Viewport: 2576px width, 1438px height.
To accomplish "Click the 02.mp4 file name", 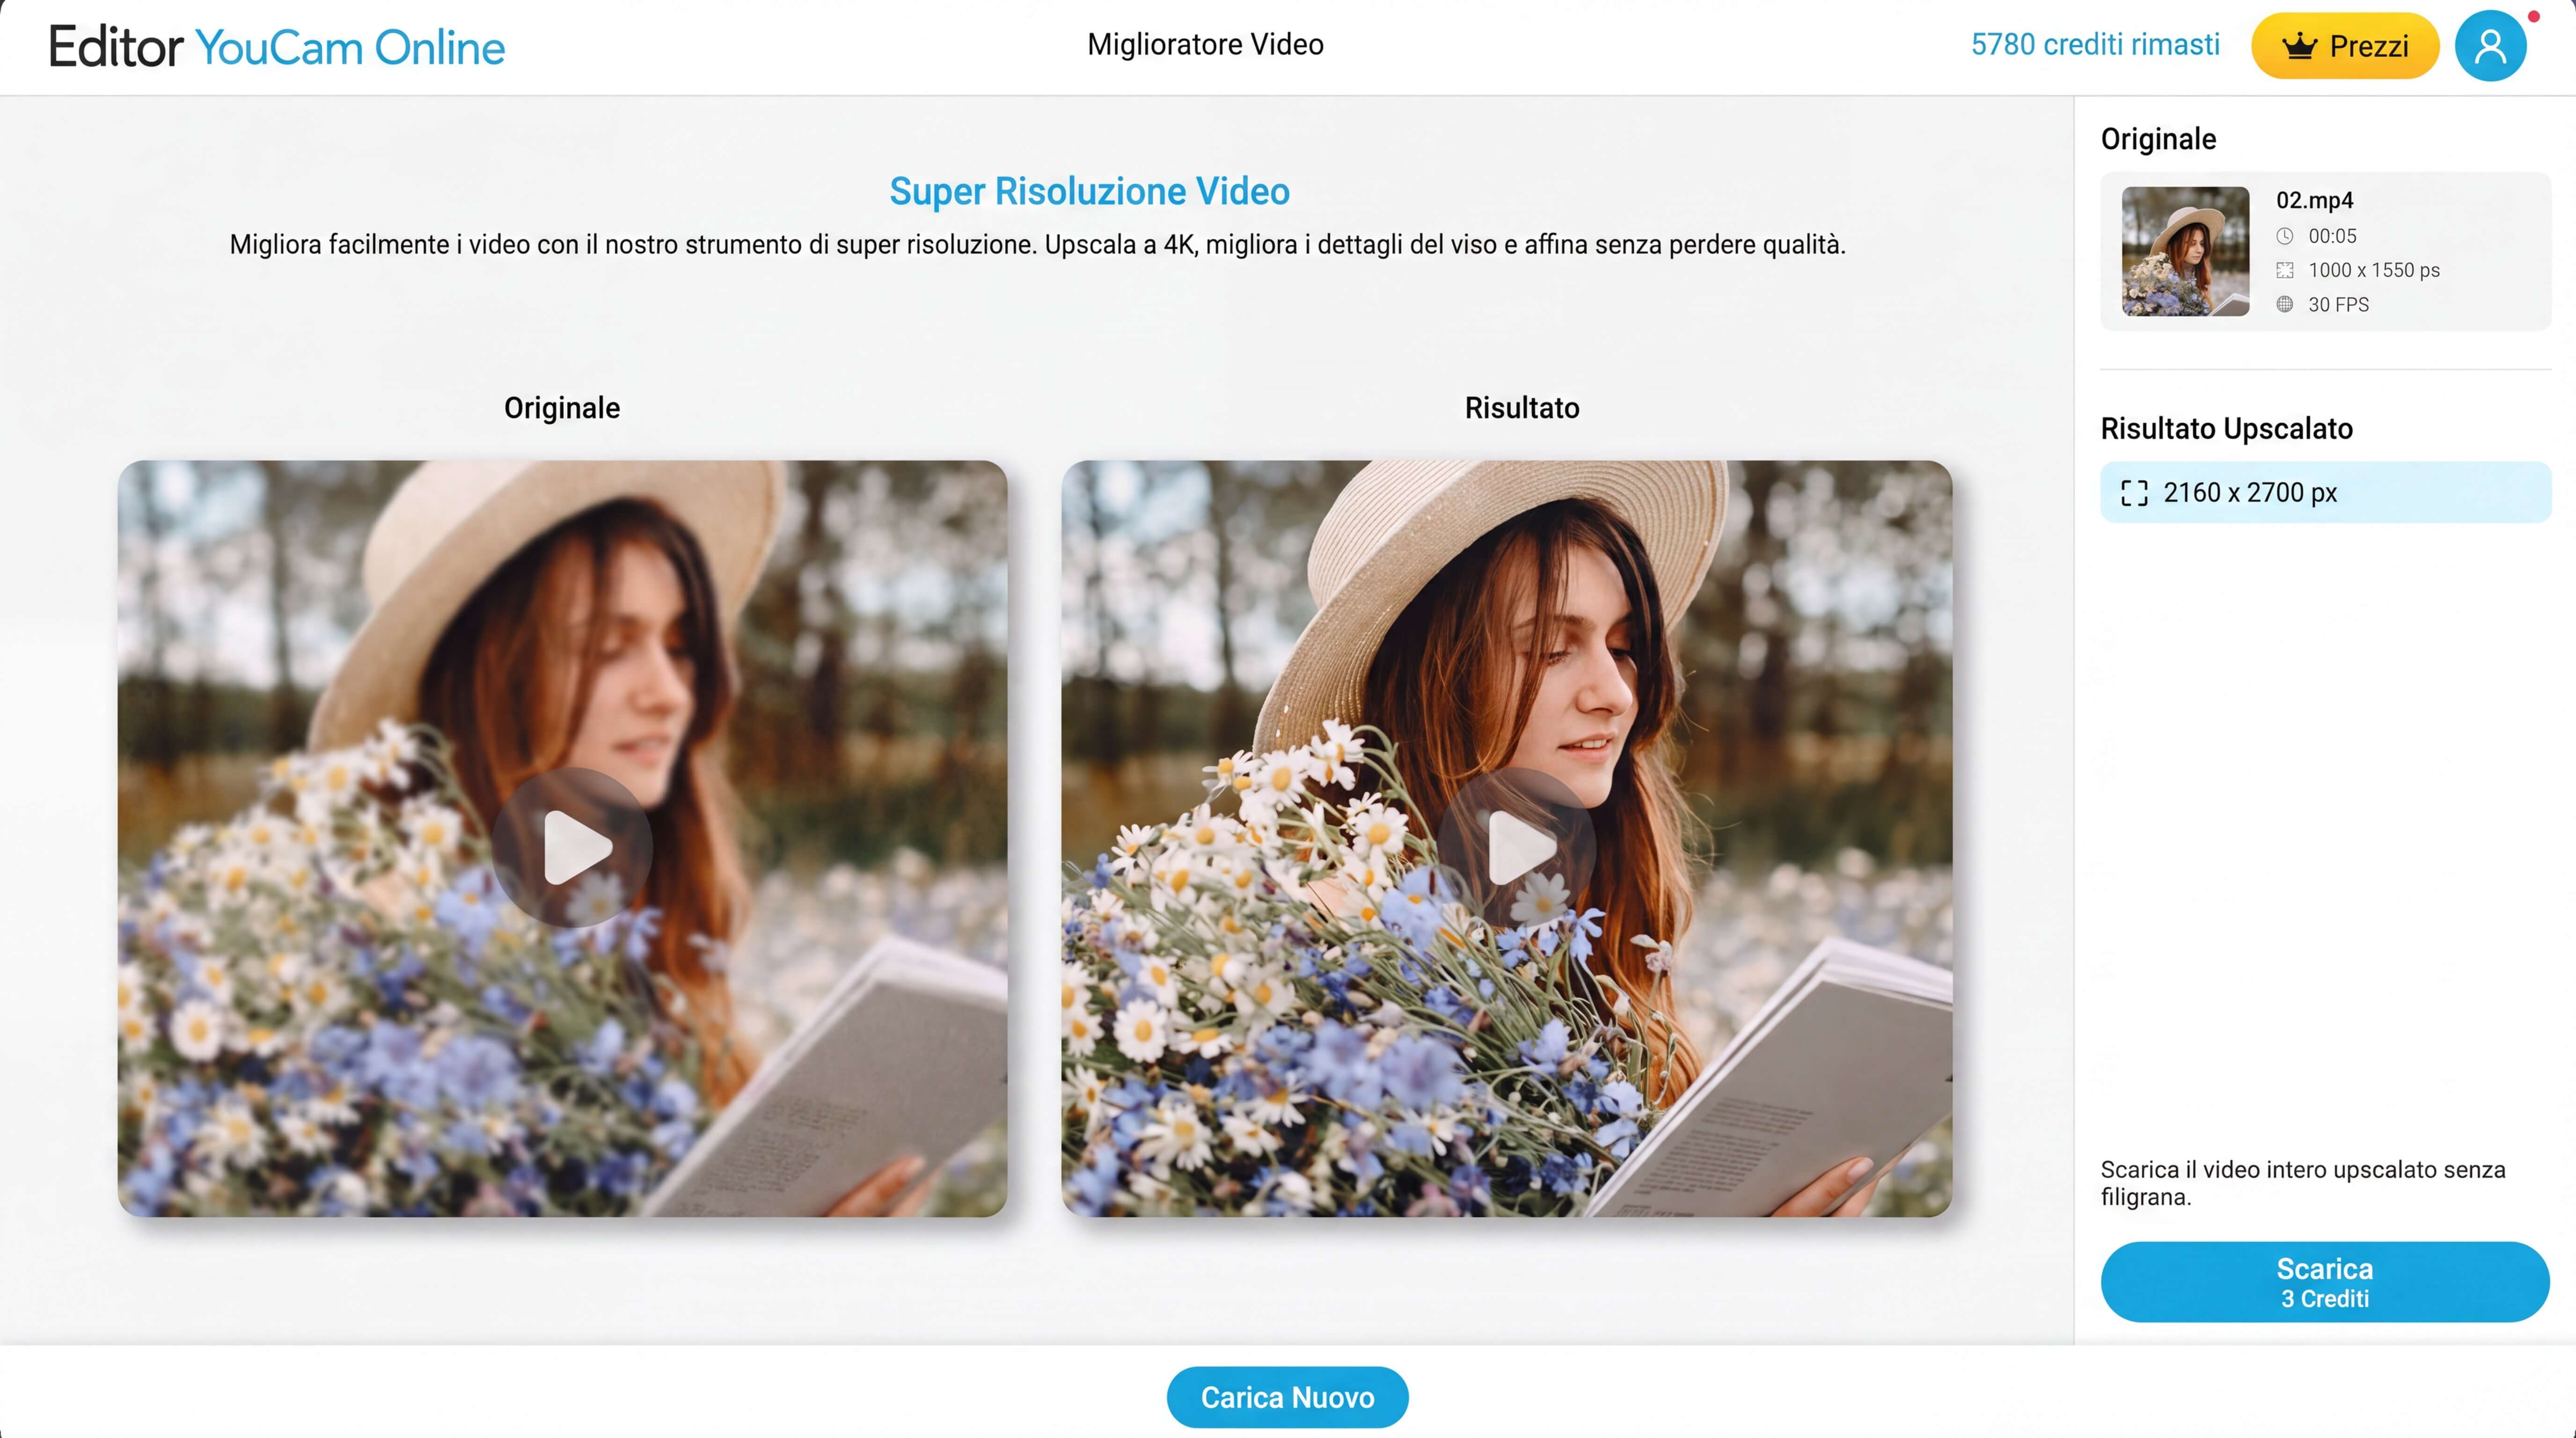I will pos(2314,200).
